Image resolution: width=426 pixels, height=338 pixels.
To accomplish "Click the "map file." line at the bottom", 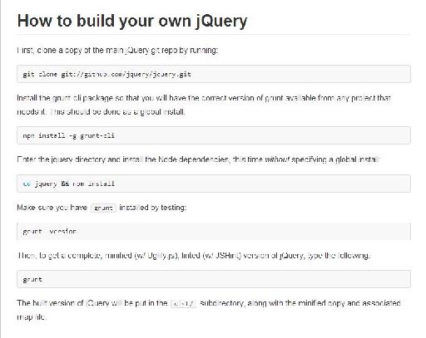I will pyautogui.click(x=32, y=316).
